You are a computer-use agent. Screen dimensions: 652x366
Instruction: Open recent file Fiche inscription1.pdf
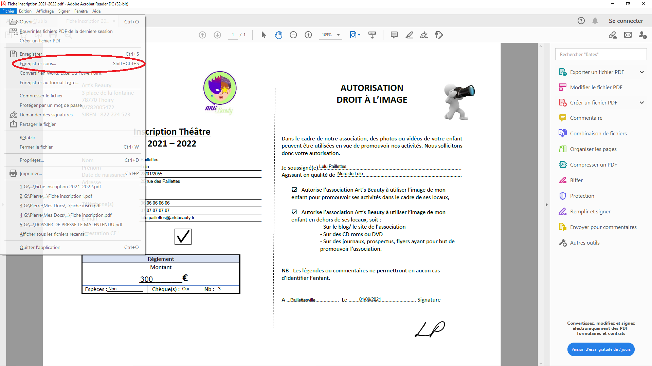click(x=73, y=196)
